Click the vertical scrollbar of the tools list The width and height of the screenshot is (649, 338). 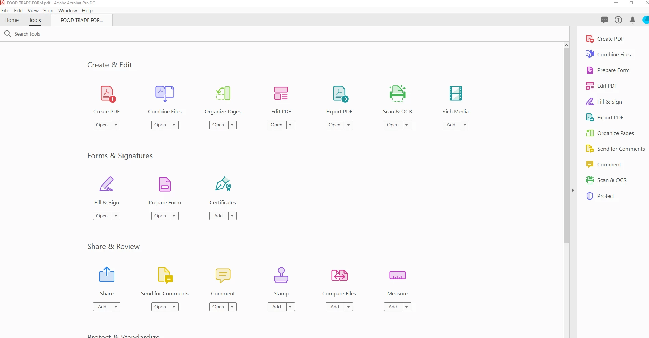567,145
